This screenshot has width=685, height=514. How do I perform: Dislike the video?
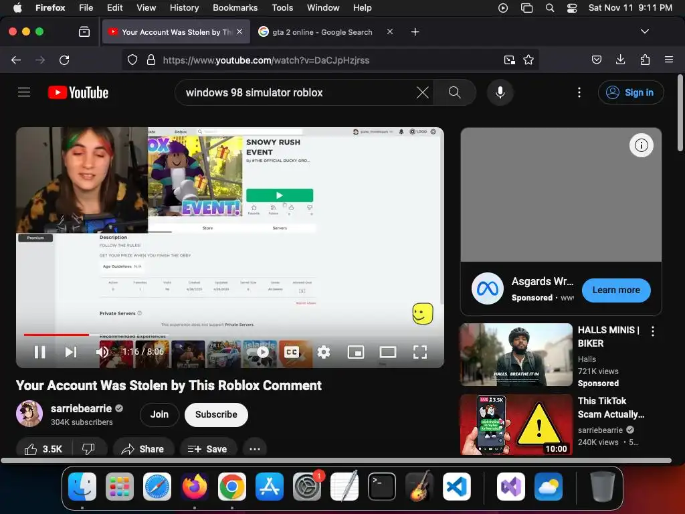pyautogui.click(x=88, y=449)
